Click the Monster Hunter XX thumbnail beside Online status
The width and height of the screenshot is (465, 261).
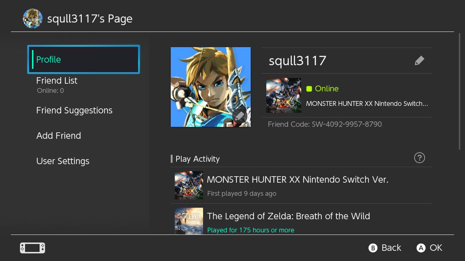pyautogui.click(x=283, y=95)
